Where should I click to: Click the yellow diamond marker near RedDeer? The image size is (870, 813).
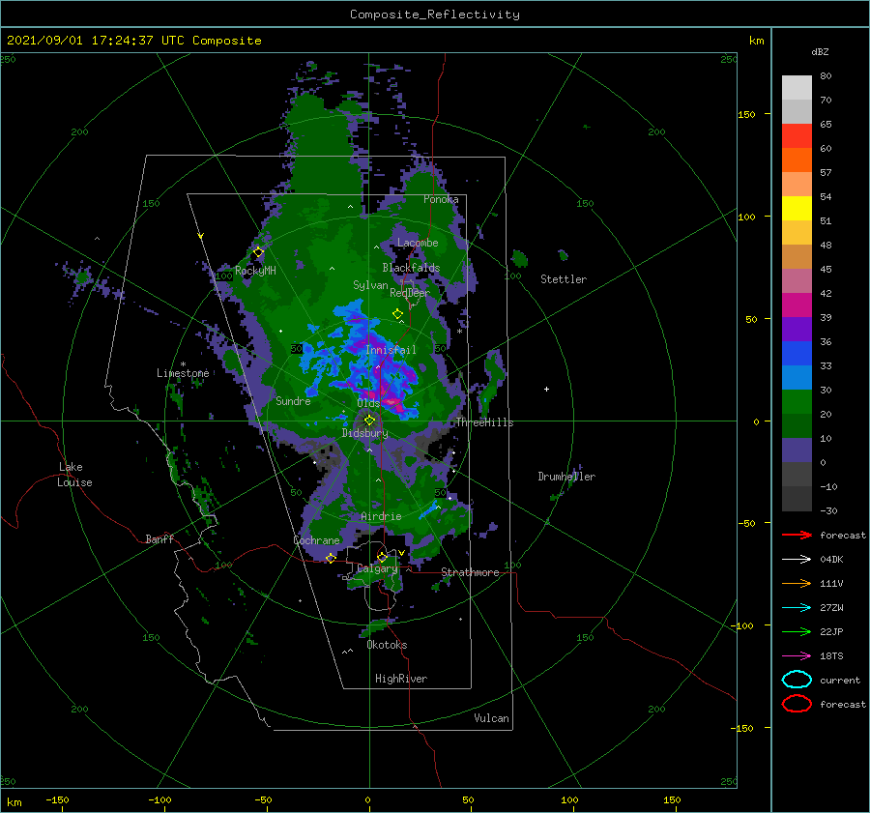pos(397,314)
